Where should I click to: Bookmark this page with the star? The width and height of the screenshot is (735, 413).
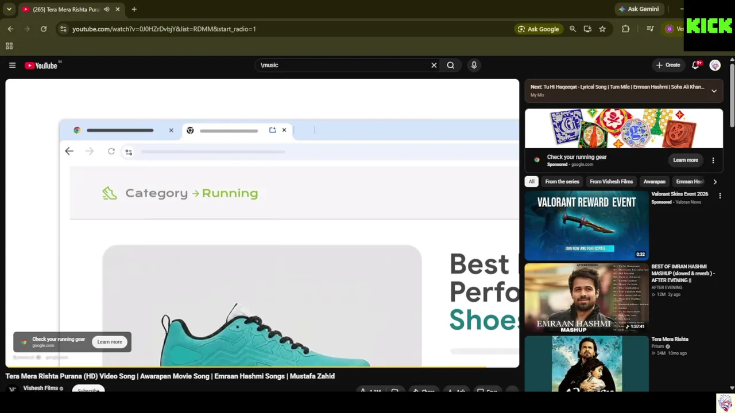602,29
